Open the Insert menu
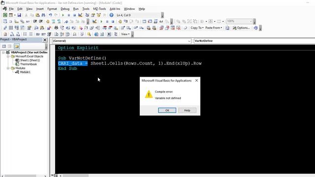Viewport: 315px width, 177px height. [40, 9]
